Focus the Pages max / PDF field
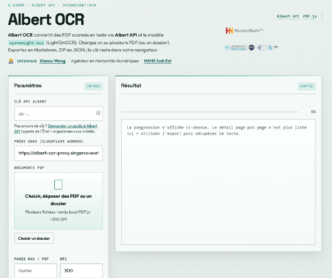The image size is (332, 278). tap(35, 271)
